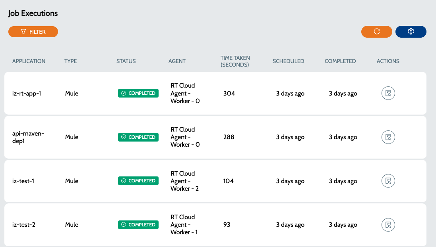The height and width of the screenshot is (247, 436).
Task: View job log for api-maven-dep1
Action: point(388,137)
